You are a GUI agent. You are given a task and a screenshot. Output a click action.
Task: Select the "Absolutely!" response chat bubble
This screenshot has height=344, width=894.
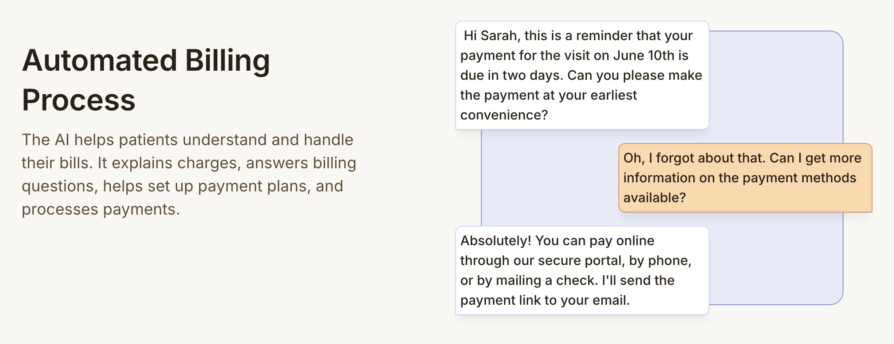point(582,270)
